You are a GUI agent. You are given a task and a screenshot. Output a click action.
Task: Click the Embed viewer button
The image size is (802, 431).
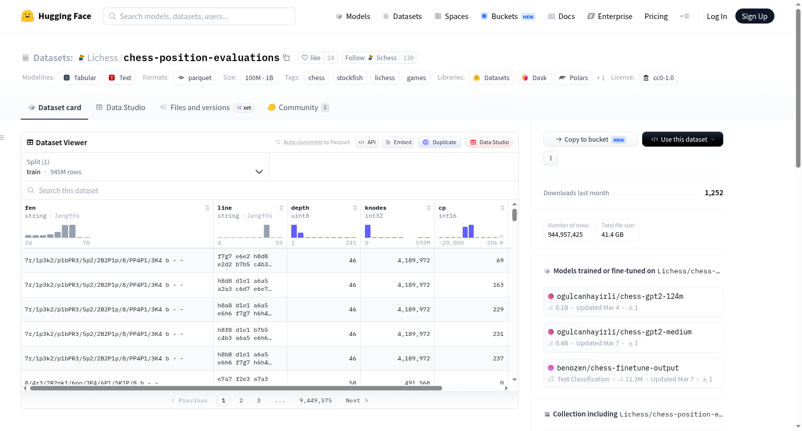click(398, 142)
